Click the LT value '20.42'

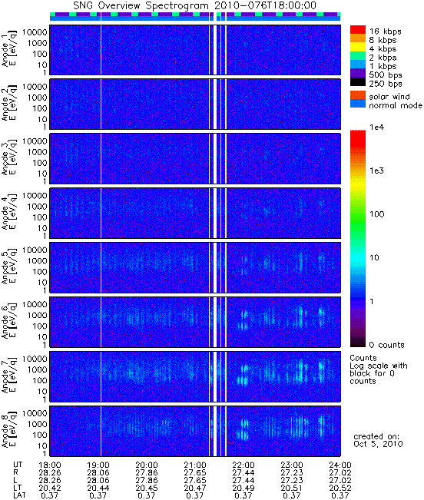50,488
